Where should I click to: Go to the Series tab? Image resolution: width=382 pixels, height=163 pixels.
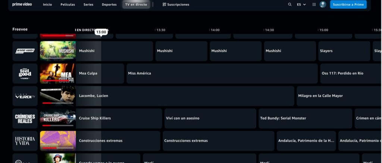tap(88, 4)
